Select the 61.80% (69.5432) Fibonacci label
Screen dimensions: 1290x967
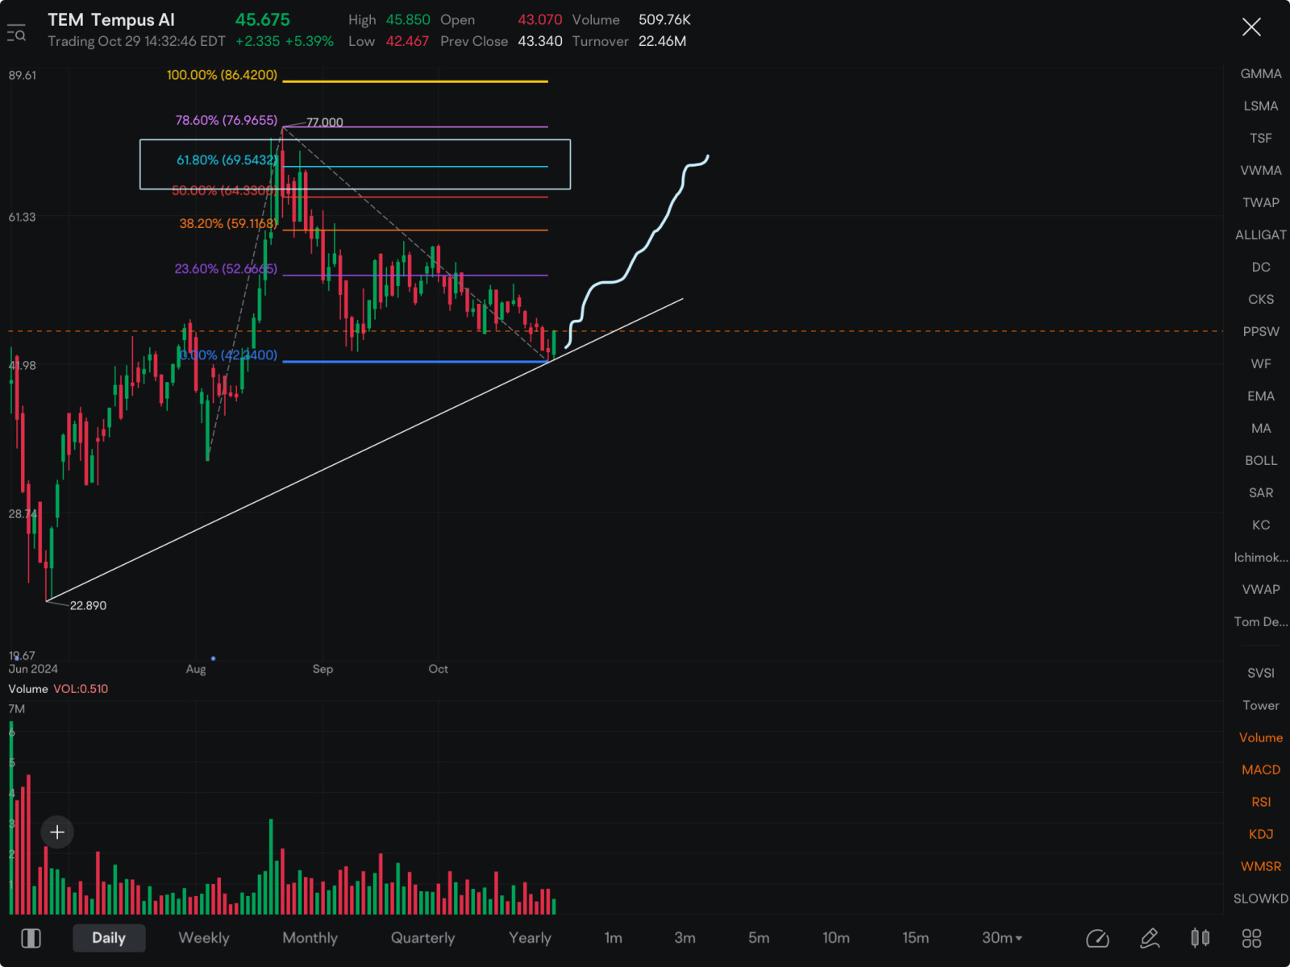(x=227, y=160)
